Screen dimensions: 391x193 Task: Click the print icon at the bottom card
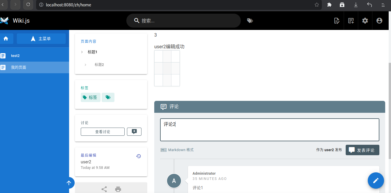coord(118,189)
